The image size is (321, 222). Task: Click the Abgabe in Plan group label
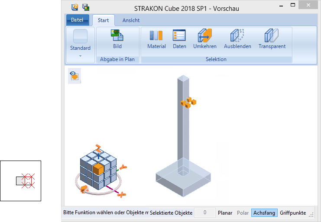(x=117, y=59)
